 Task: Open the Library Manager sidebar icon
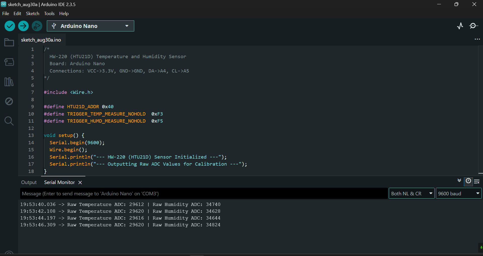pos(9,82)
